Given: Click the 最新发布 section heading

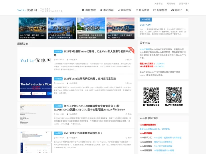Looking at the screenshot, I should [x=23, y=44].
